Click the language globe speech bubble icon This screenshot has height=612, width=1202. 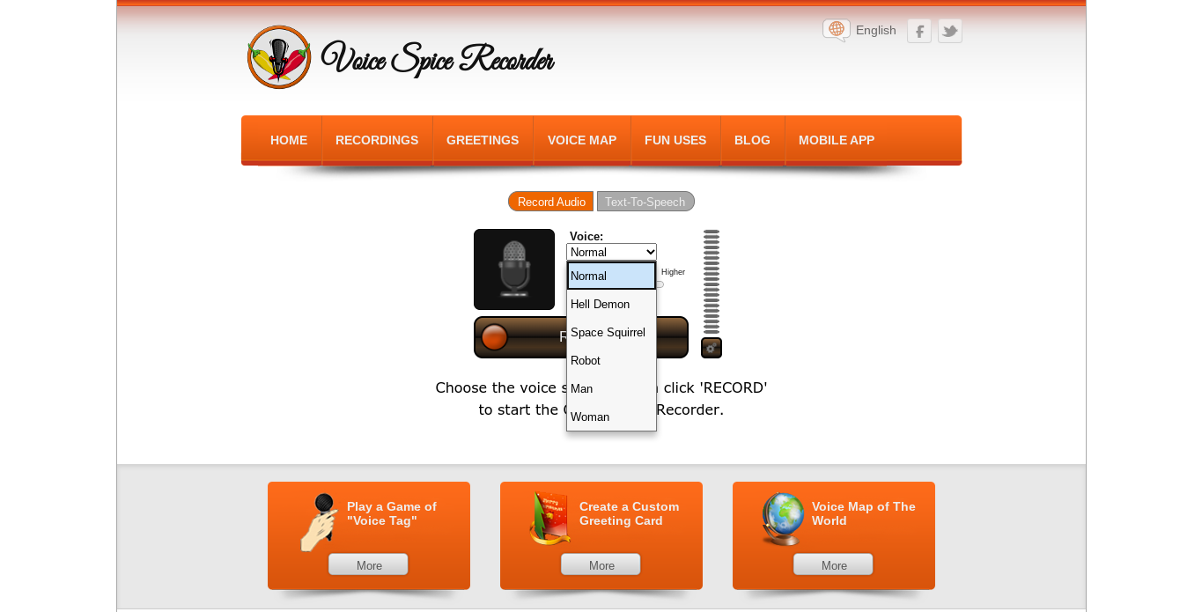tap(837, 30)
